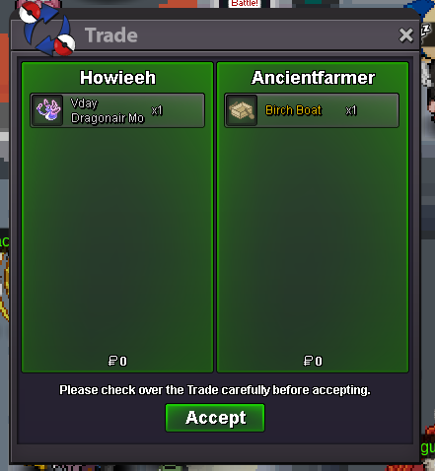Click Howieeh's Pokedollar amount

tap(117, 361)
